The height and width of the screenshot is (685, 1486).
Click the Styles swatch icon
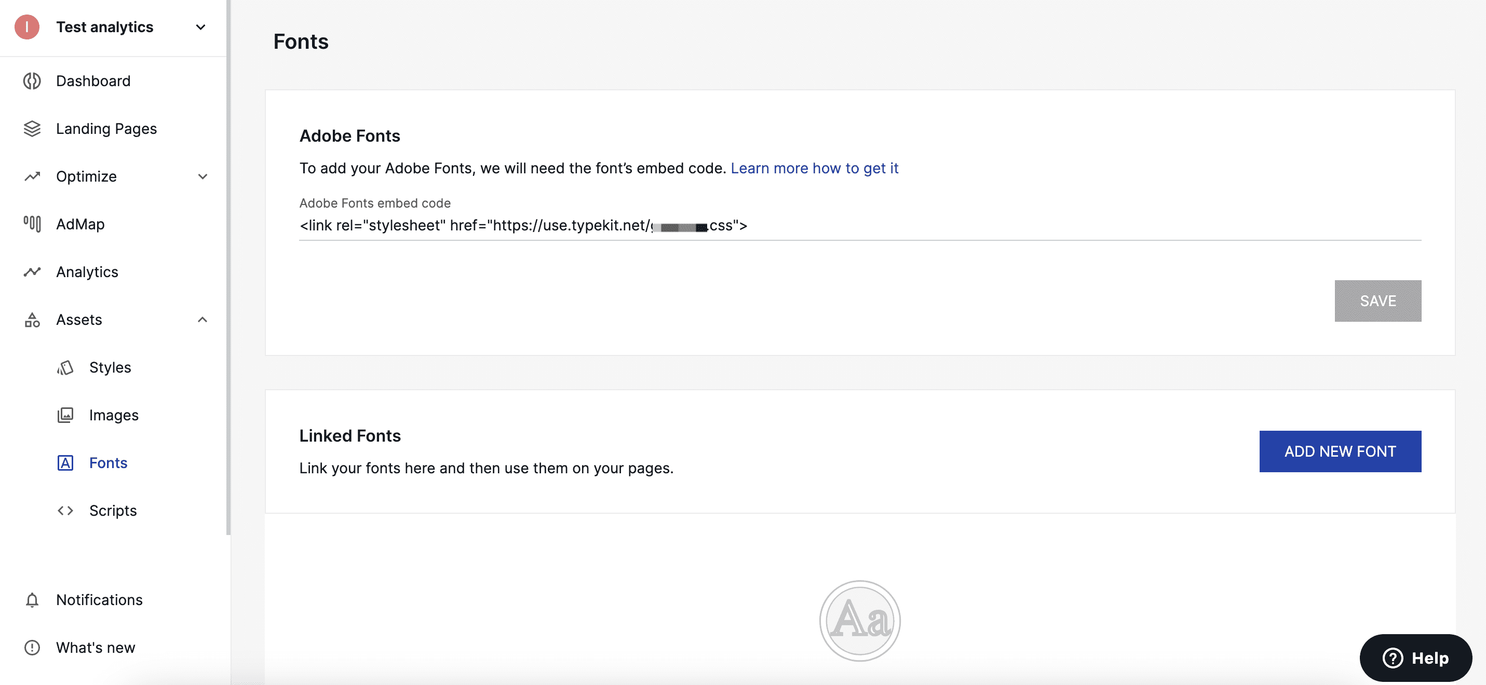(x=65, y=367)
